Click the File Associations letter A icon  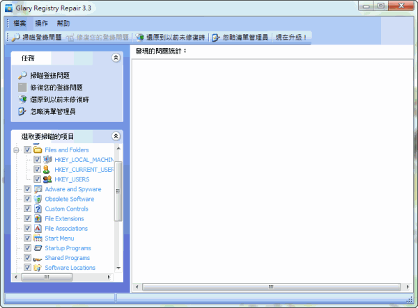(38, 229)
